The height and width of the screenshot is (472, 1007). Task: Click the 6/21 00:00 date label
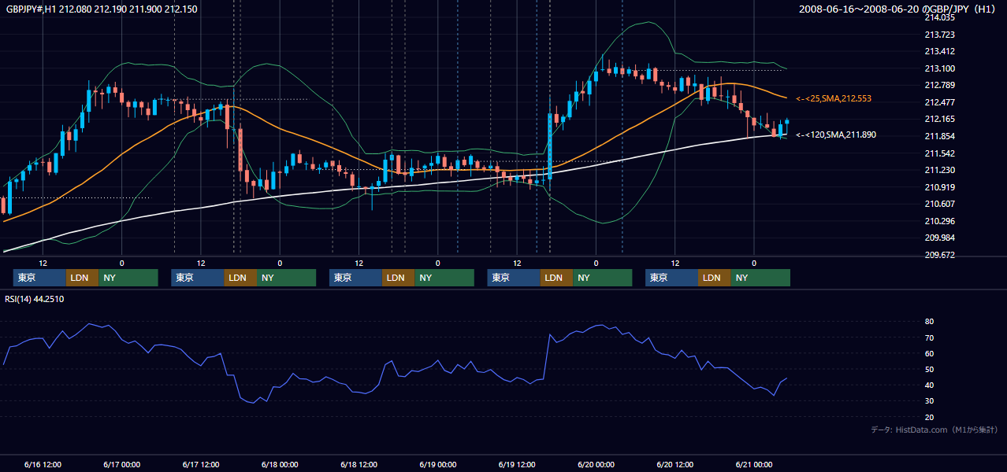754,465
